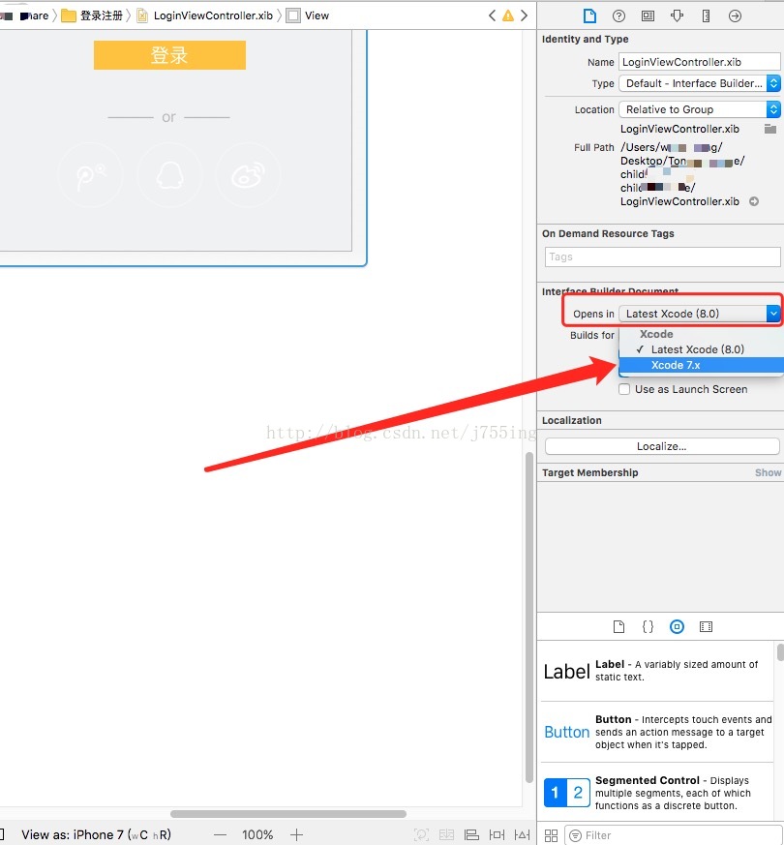Viewport: 784px width, 845px height.
Task: Select Latest Xcode (8.0) menu option
Action: point(701,349)
